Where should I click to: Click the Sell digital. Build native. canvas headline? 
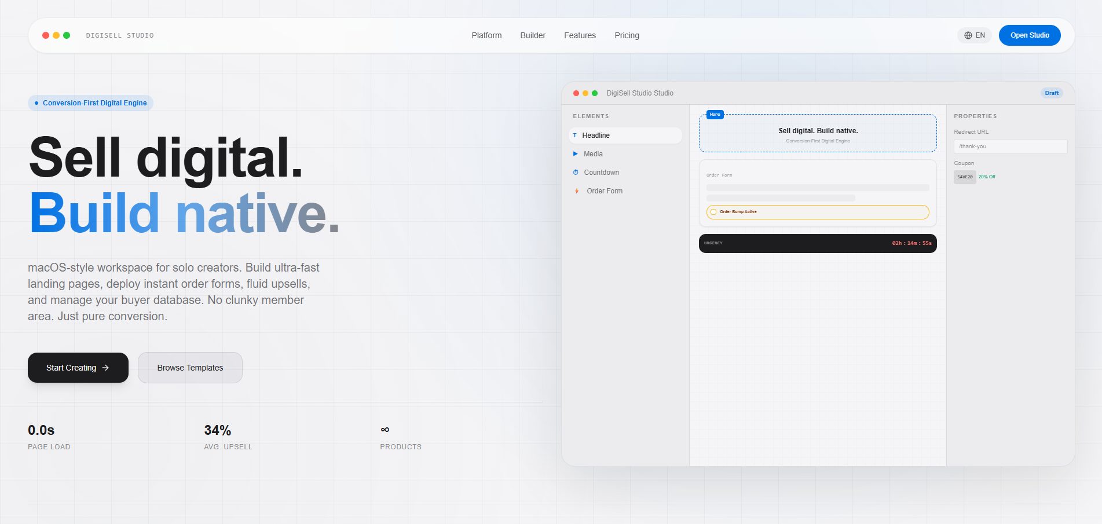(x=818, y=131)
